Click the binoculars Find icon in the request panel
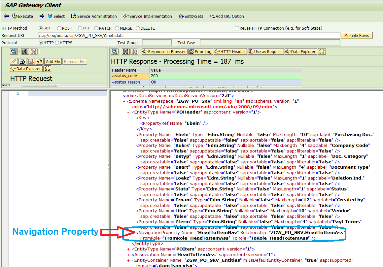Image resolution: width=383 pixels, height=267 pixels. click(x=25, y=51)
